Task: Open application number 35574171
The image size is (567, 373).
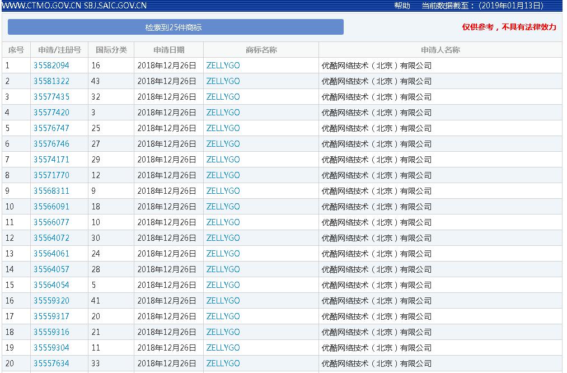Action: (51, 160)
